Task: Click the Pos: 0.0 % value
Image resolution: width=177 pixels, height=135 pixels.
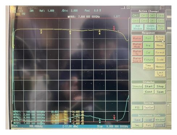Action: tap(93, 10)
